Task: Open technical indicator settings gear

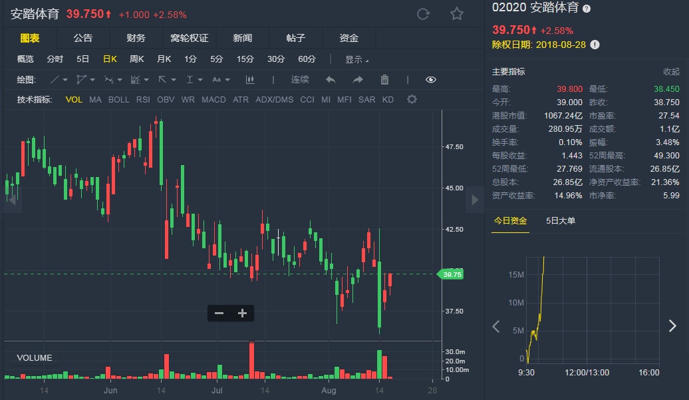Action: (x=412, y=100)
